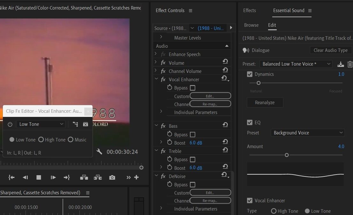The height and width of the screenshot is (215, 353).
Task: Open Low Tone preset dropdown
Action: (41, 124)
